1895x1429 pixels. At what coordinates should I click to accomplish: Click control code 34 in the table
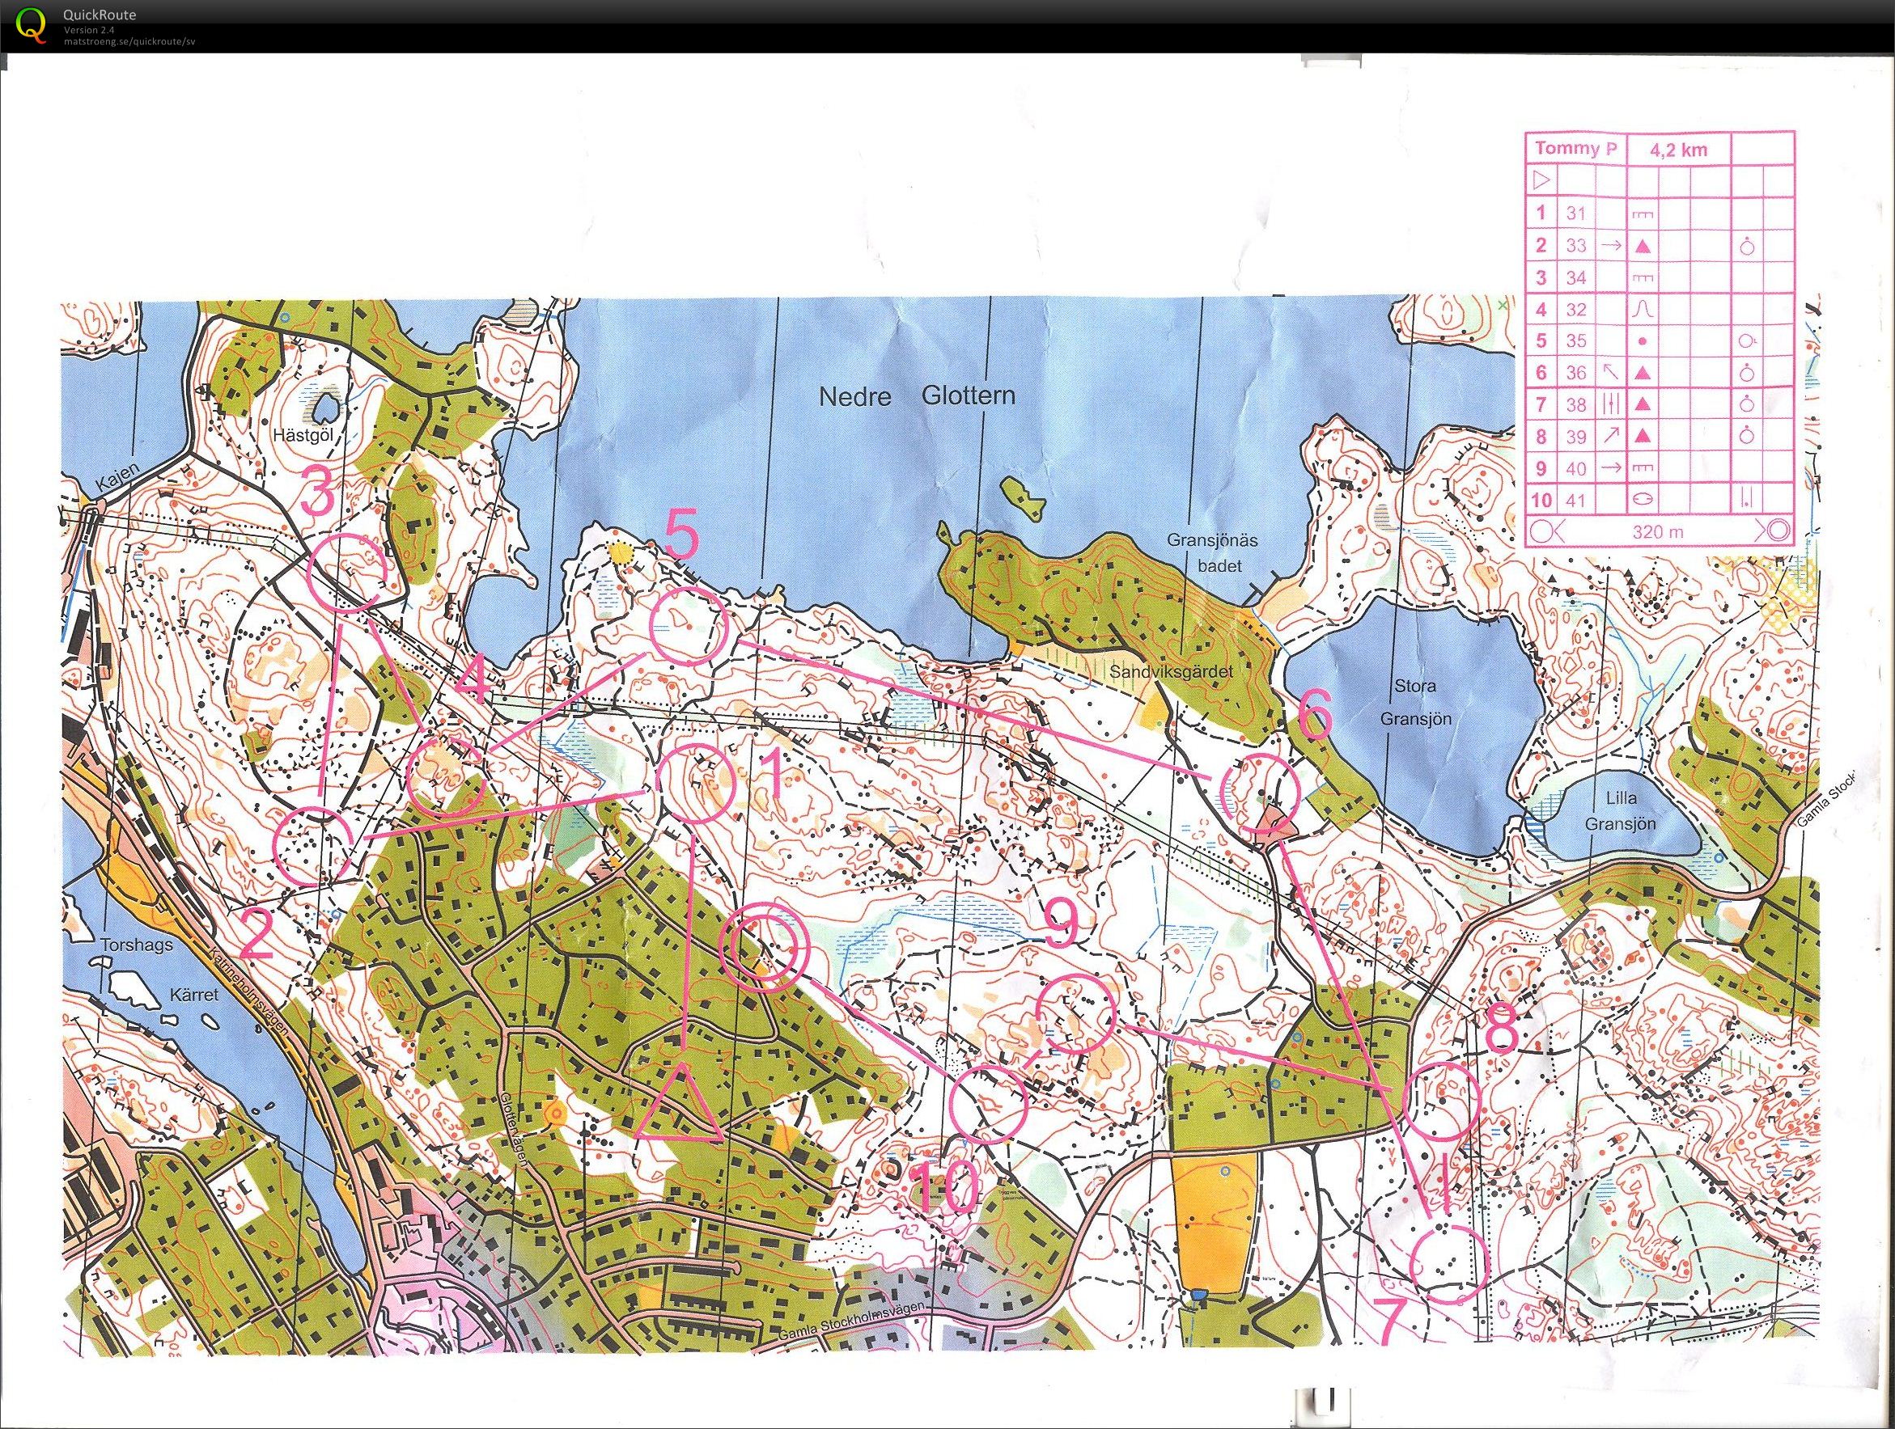[1576, 277]
